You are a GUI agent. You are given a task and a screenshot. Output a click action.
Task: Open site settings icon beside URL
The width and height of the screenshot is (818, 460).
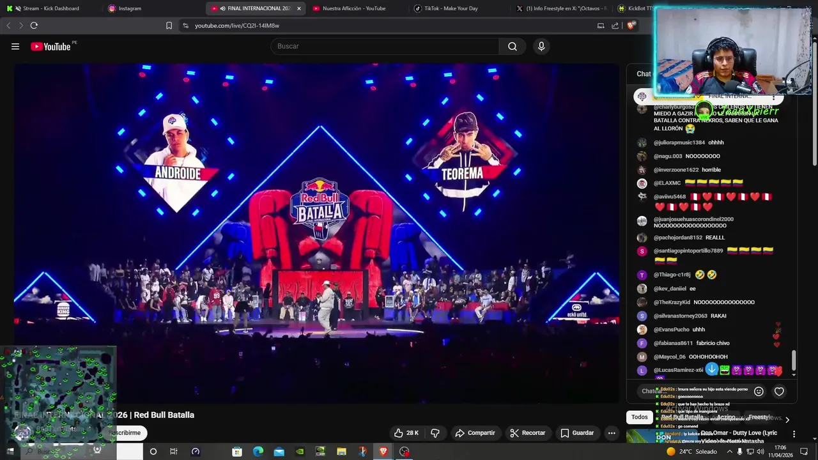(x=185, y=26)
